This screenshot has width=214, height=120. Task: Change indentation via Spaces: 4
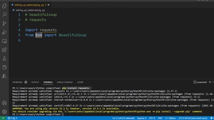point(142,118)
